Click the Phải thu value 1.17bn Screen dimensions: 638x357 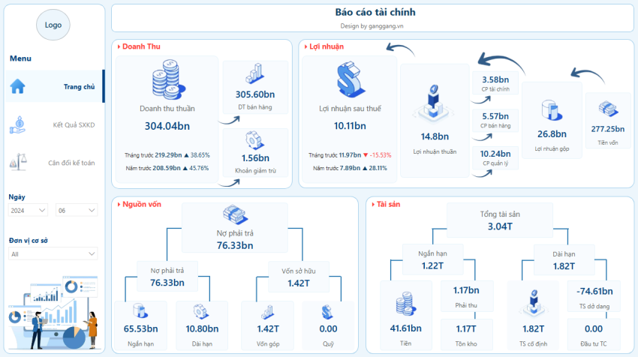tap(466, 290)
